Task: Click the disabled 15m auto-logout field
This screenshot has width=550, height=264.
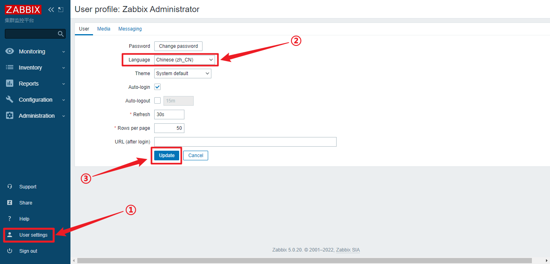Action: [x=178, y=101]
